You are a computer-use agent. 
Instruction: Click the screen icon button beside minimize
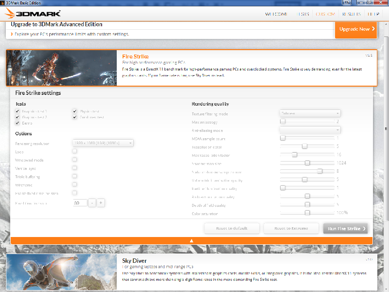347,2
